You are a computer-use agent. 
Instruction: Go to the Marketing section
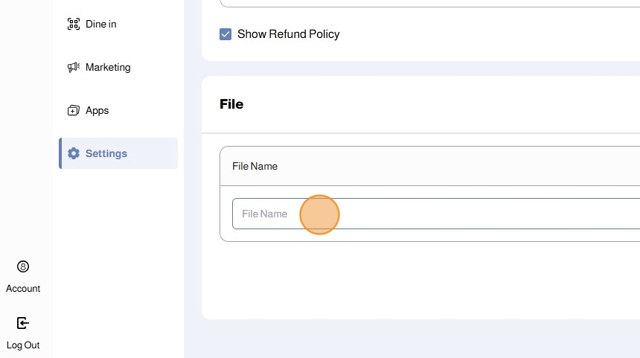[x=108, y=67]
